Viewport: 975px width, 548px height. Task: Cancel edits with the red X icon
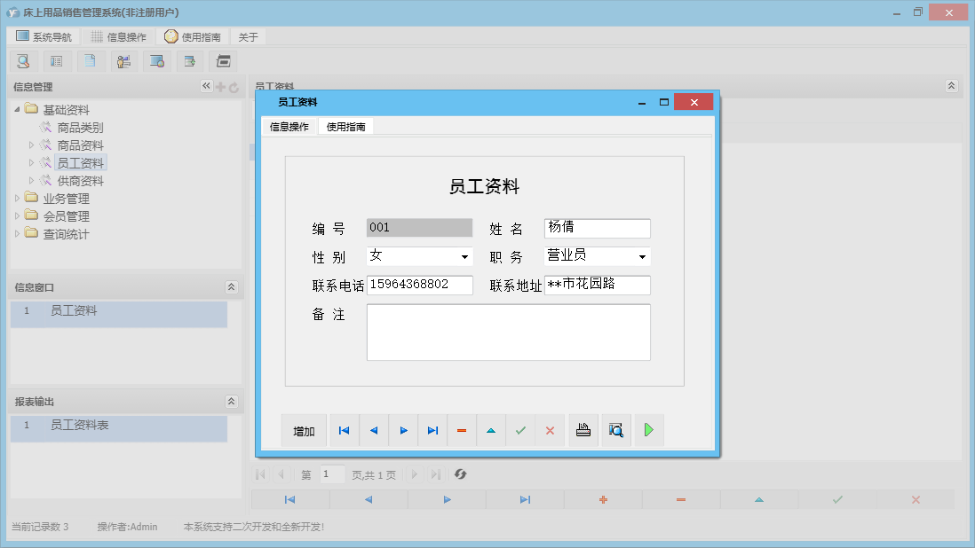(550, 430)
